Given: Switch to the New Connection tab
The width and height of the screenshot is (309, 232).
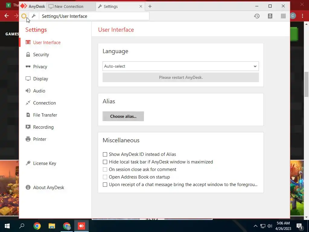Looking at the screenshot, I should tap(71, 6).
